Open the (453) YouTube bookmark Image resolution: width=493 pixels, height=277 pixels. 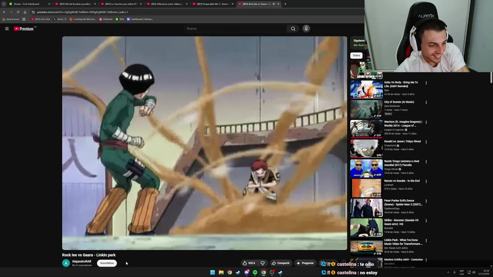pyautogui.click(x=41, y=19)
